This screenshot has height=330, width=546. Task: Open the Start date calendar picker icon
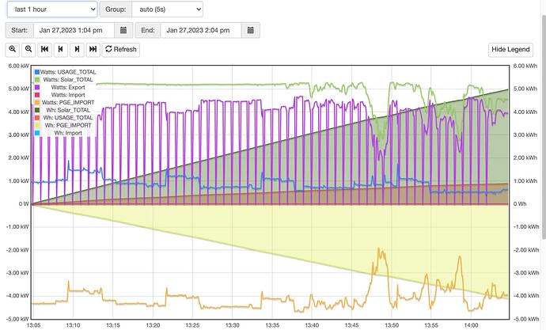123,30
